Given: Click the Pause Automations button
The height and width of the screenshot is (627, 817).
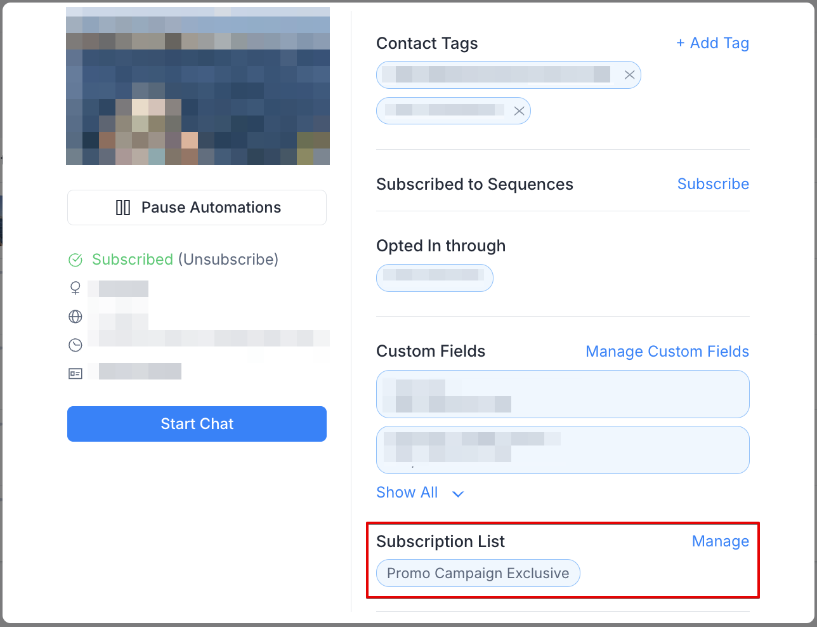Looking at the screenshot, I should (x=197, y=208).
